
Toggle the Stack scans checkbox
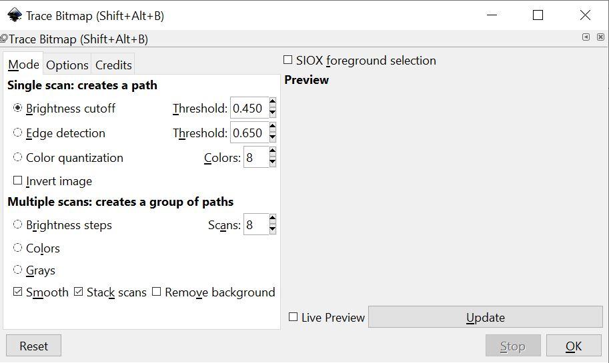coord(79,292)
